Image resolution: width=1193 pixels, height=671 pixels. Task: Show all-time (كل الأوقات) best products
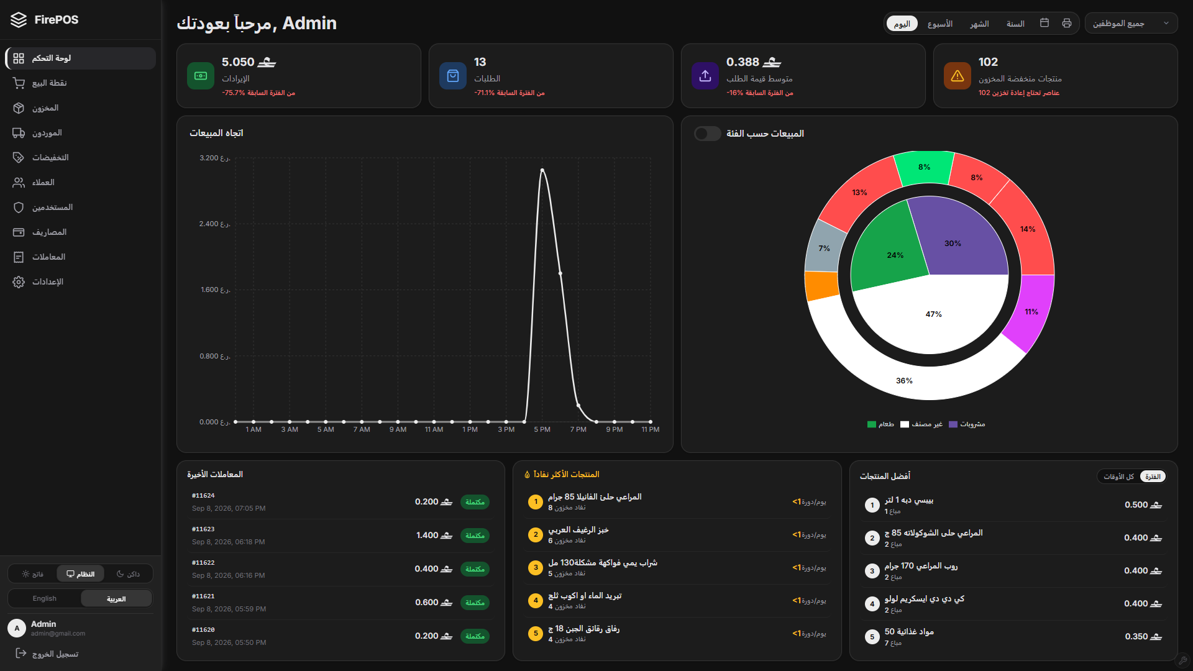tap(1119, 477)
